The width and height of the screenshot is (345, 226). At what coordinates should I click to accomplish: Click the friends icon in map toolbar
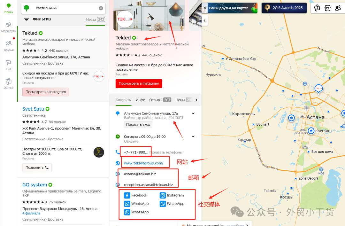(x=338, y=8)
